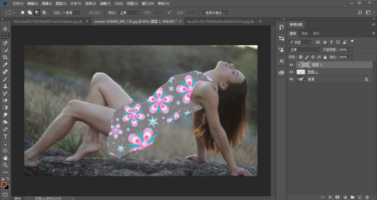Image resolution: width=377 pixels, height=200 pixels.
Task: Open the workspace switcher dropdown
Action: (x=370, y=13)
